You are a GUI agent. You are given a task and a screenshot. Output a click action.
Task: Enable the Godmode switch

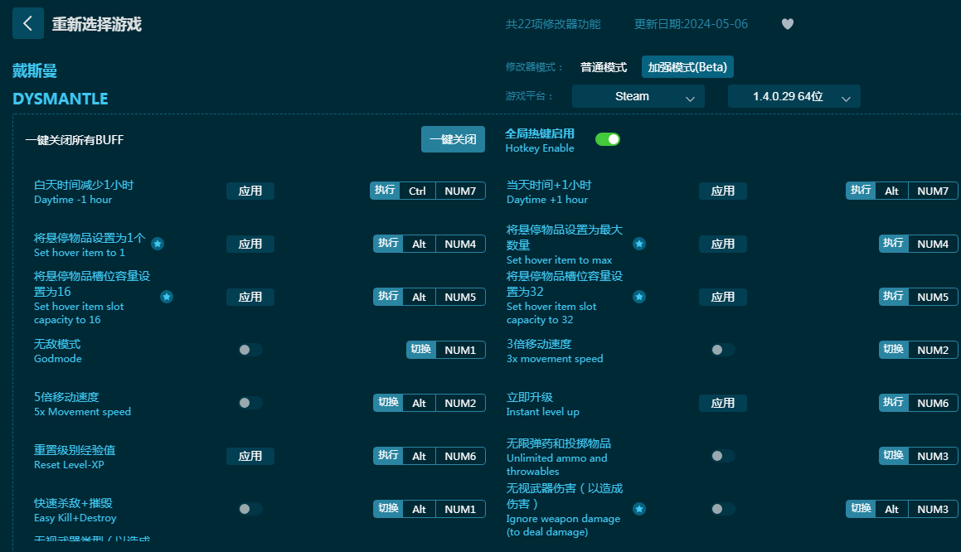click(x=250, y=350)
